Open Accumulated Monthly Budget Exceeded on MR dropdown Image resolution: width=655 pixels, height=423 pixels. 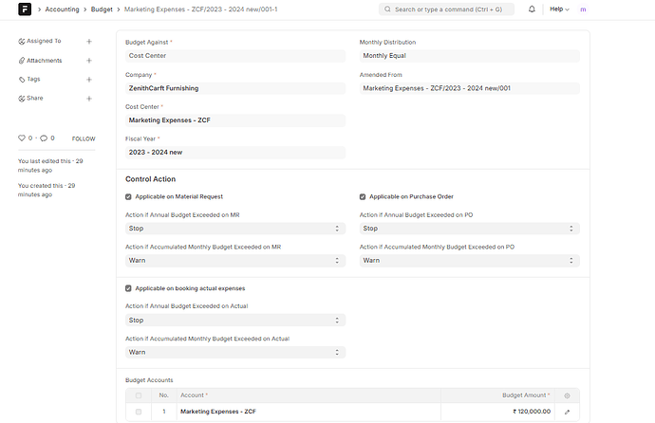pyautogui.click(x=235, y=260)
